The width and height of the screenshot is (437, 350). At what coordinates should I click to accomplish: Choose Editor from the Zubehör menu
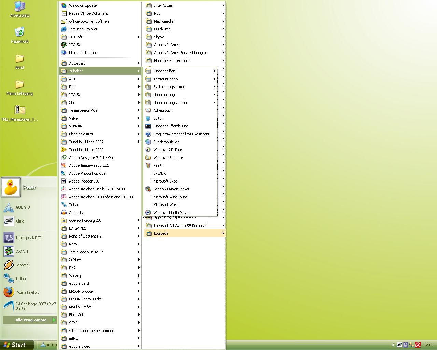[158, 118]
